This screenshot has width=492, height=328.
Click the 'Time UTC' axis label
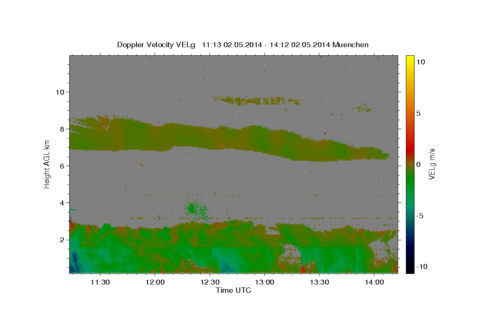[233, 290]
